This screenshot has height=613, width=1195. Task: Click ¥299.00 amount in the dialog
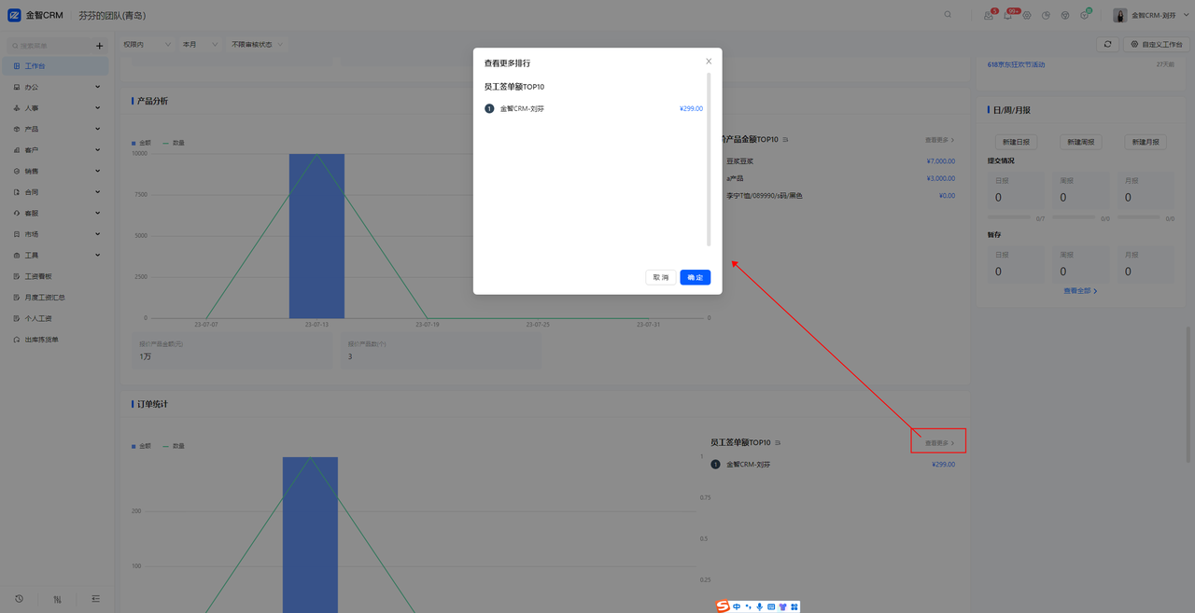point(691,109)
